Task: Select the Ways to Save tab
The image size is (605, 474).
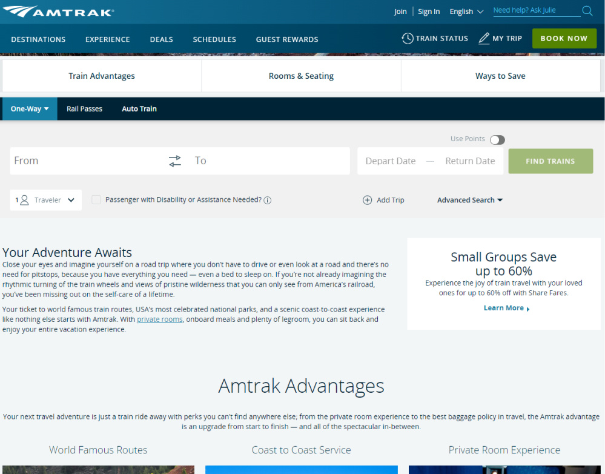Action: [500, 76]
